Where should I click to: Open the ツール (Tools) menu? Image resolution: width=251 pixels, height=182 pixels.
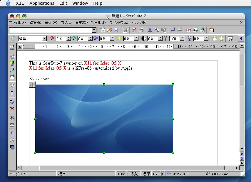(98, 23)
